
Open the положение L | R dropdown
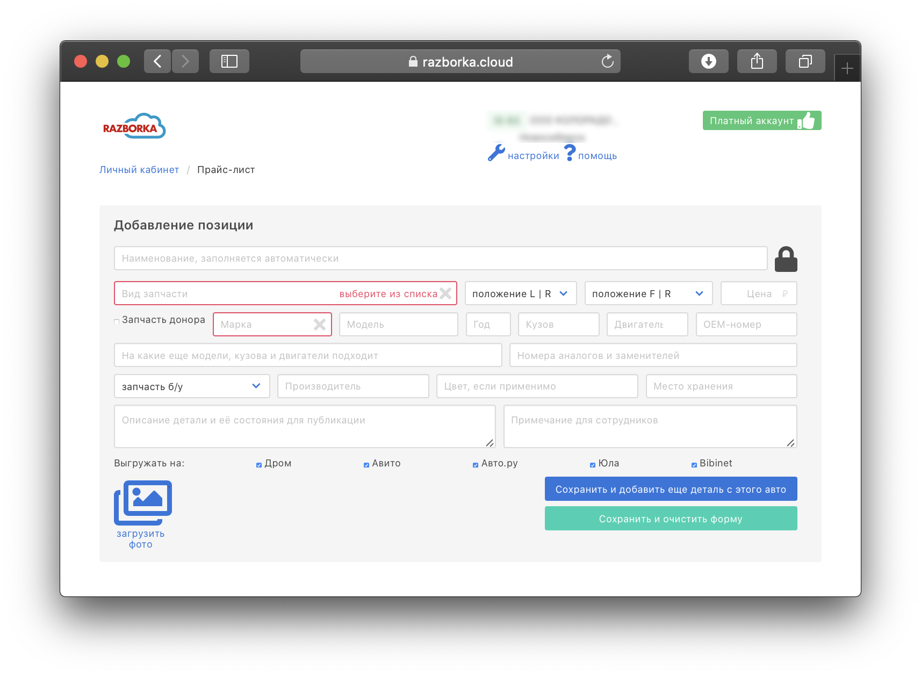520,293
